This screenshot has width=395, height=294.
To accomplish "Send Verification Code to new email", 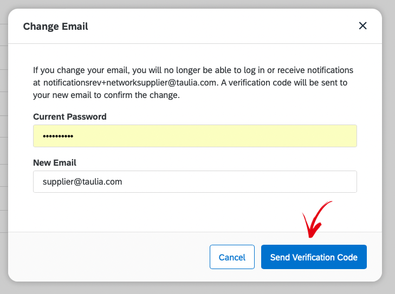I will [x=314, y=257].
